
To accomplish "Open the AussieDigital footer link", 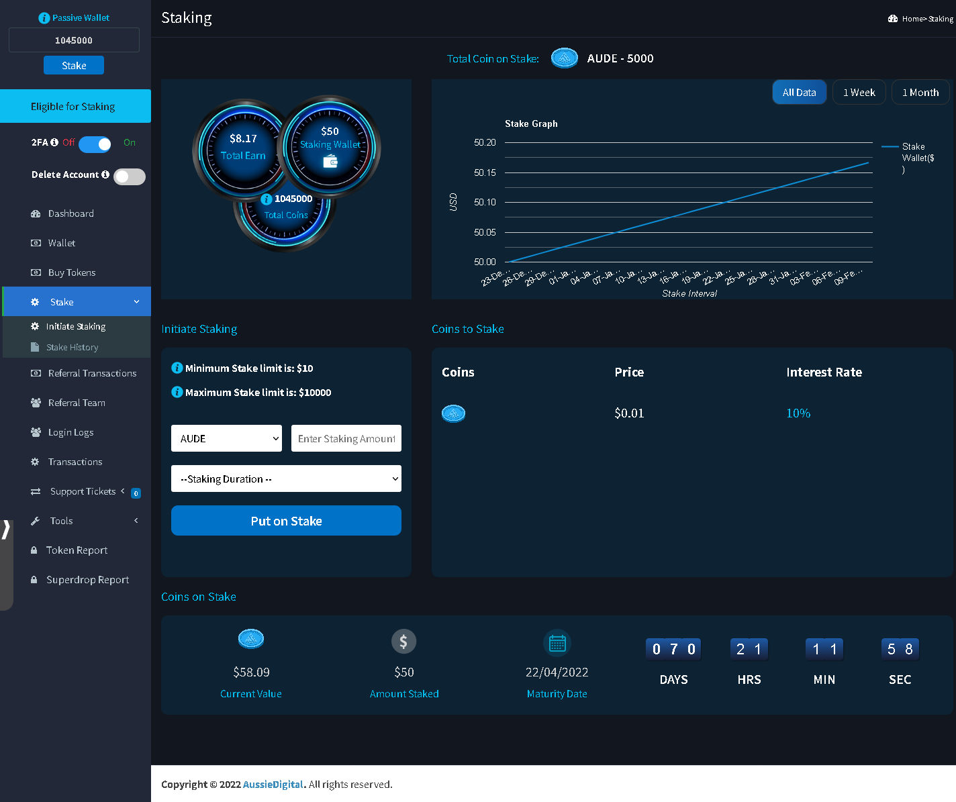I will (x=273, y=784).
